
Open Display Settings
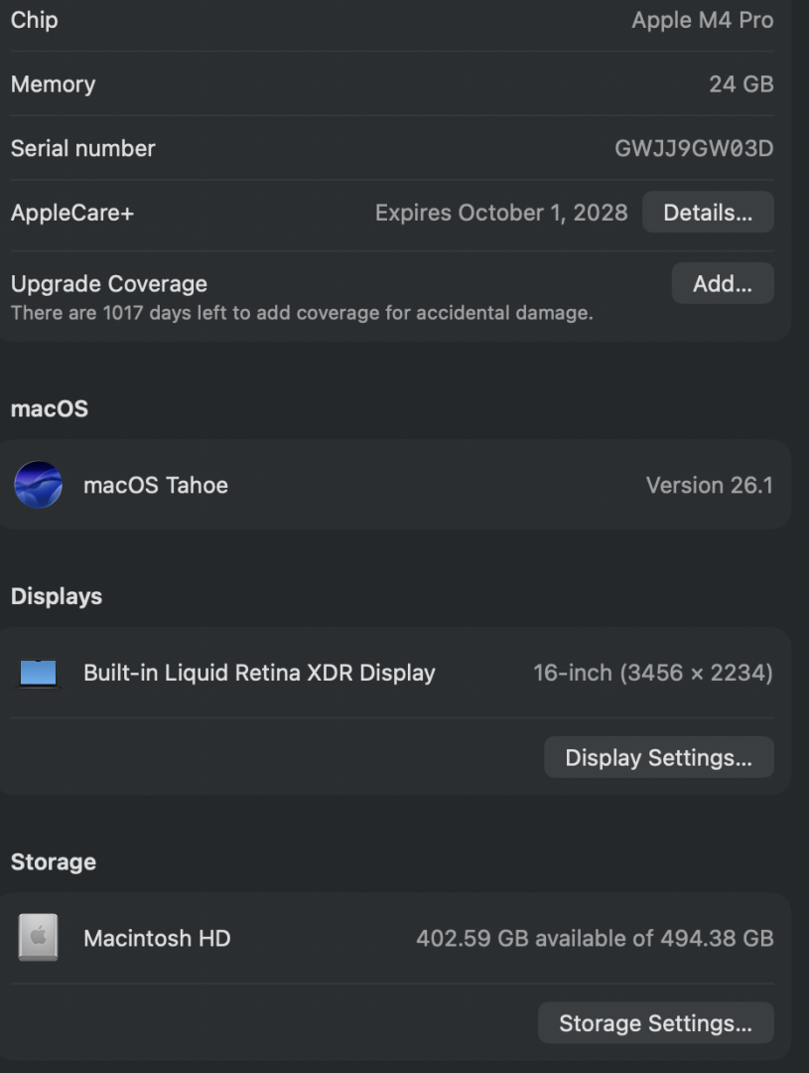pos(658,758)
